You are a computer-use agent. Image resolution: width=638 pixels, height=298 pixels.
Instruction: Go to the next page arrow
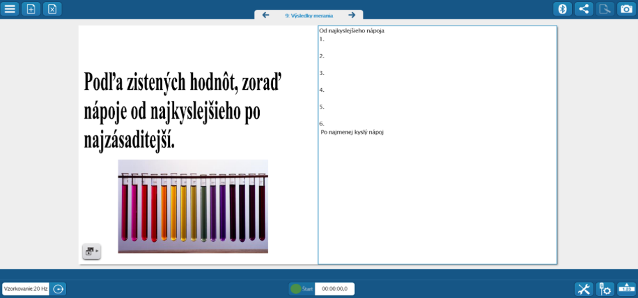352,15
